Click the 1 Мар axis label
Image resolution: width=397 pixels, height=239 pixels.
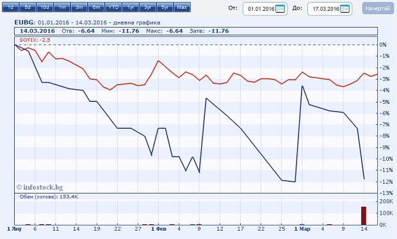coord(302,229)
